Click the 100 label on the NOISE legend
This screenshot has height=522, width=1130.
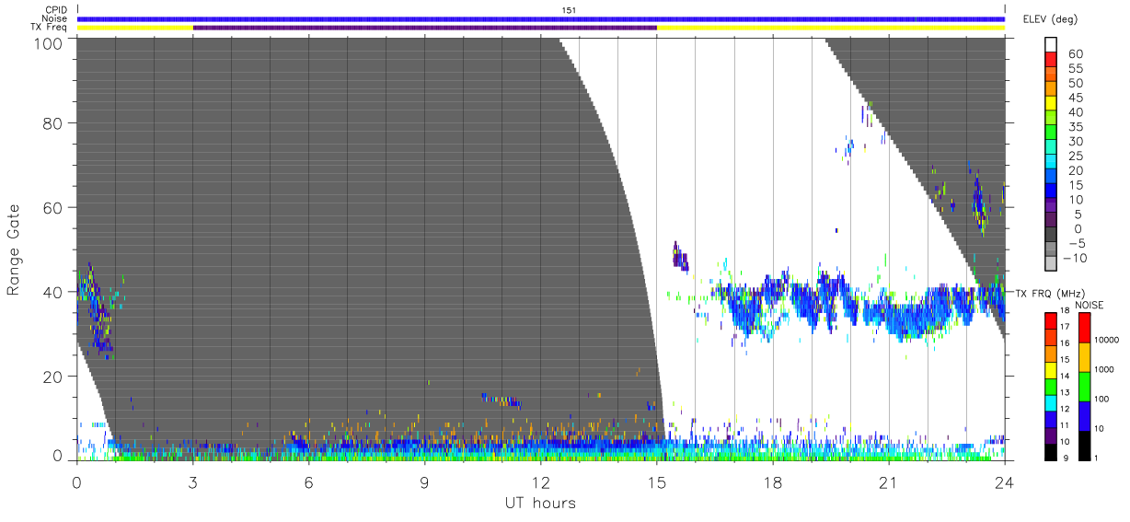pyautogui.click(x=1103, y=399)
